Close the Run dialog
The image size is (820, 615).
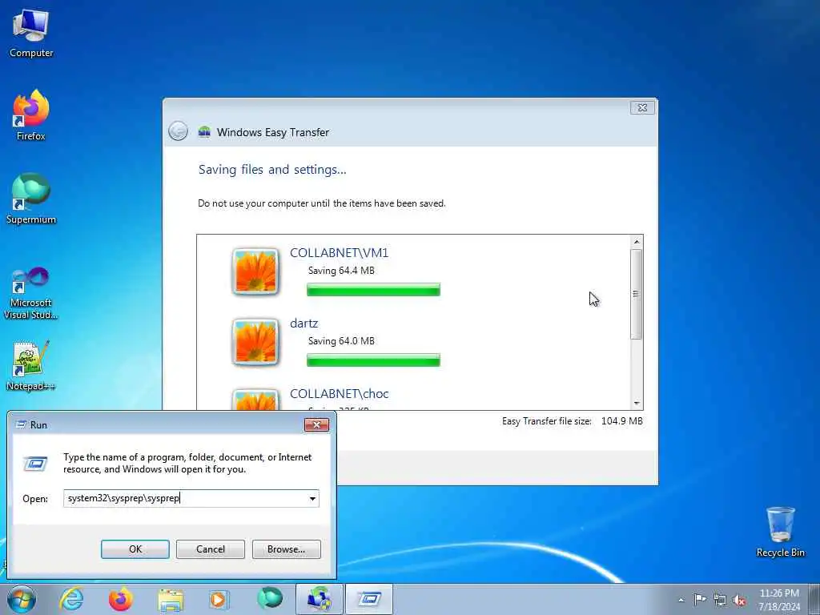(316, 424)
